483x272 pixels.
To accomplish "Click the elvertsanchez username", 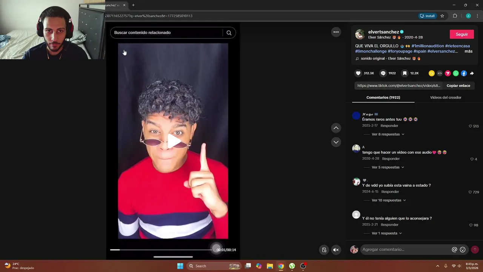I will click(x=383, y=32).
